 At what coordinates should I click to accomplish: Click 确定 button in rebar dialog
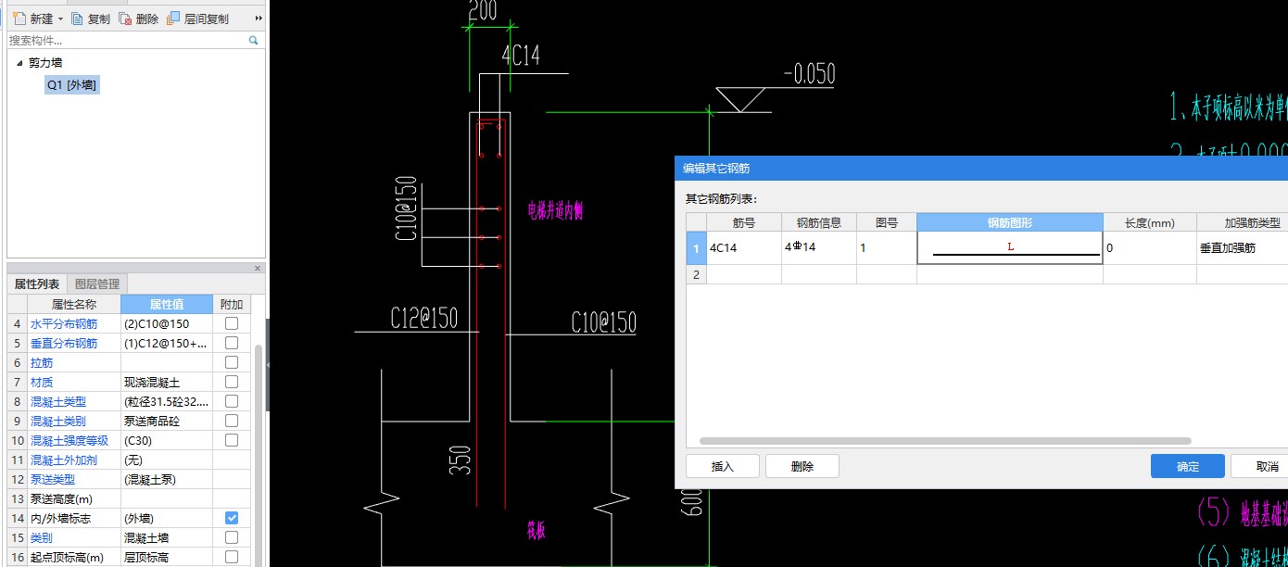pyautogui.click(x=1188, y=466)
